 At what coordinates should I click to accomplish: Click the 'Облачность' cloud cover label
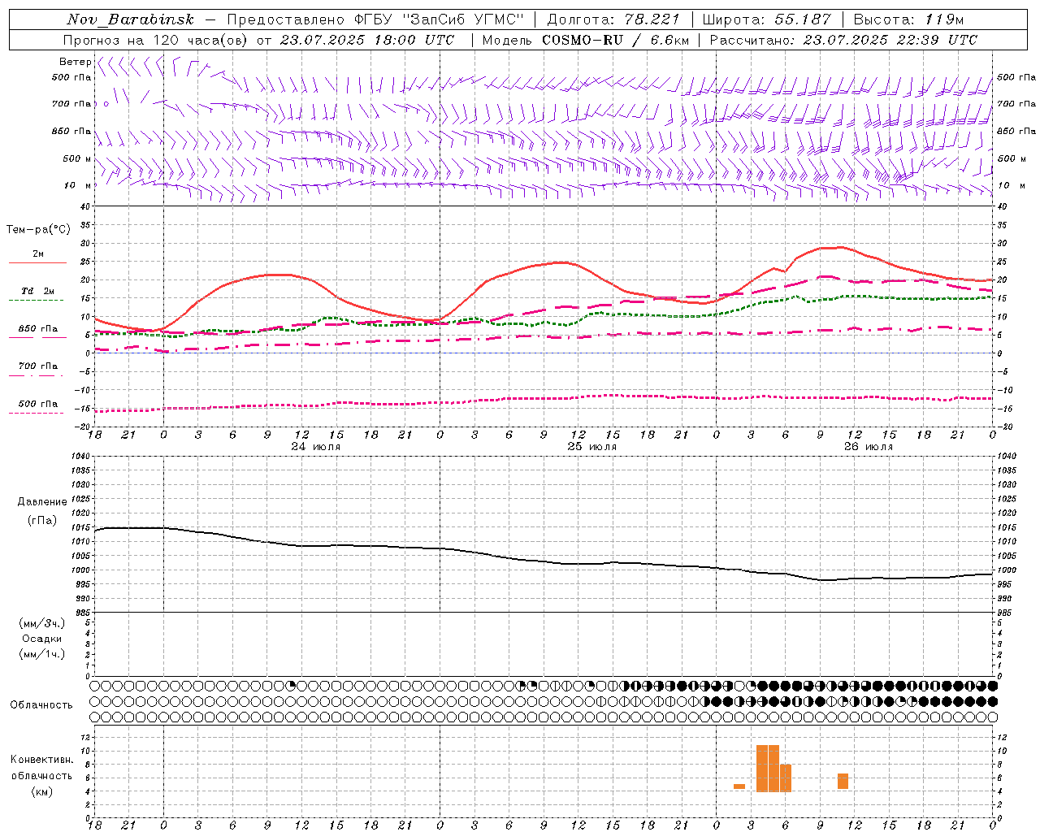tap(41, 705)
